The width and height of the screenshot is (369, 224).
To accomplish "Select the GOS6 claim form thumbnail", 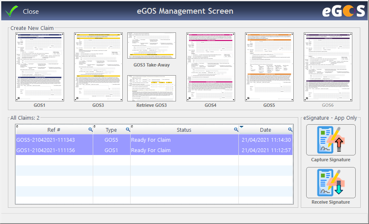I will 328,67.
